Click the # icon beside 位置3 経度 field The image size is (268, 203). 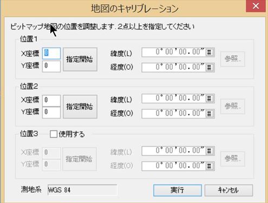point(210,166)
